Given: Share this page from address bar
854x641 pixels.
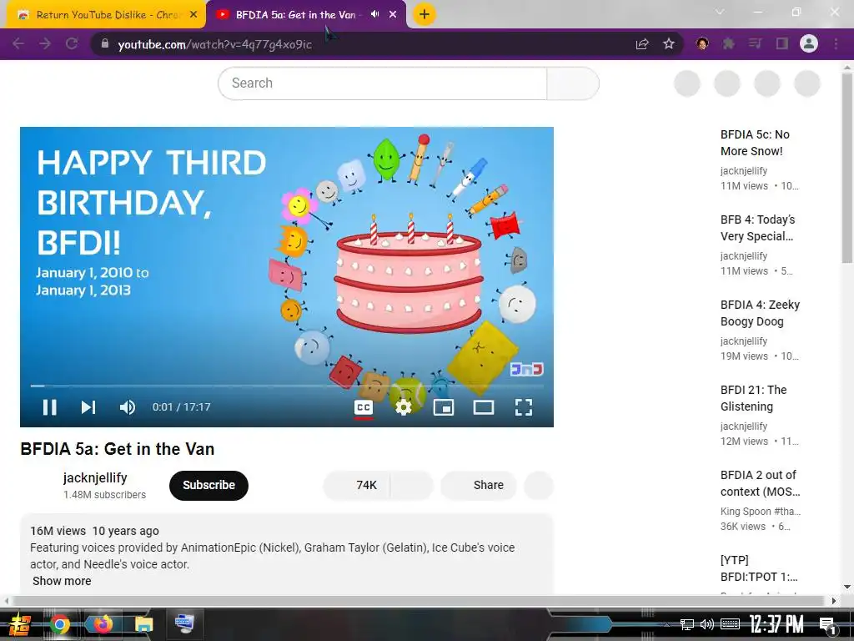Looking at the screenshot, I should (642, 43).
